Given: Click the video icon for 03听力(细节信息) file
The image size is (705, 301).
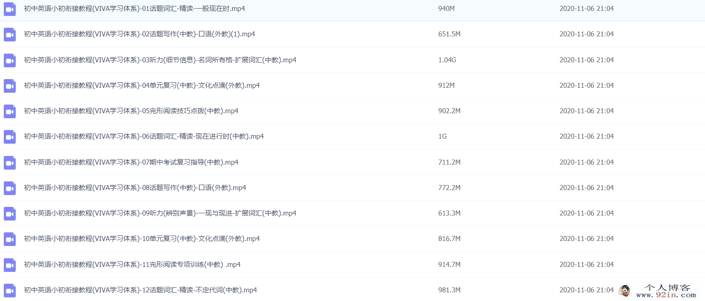Looking at the screenshot, I should [10, 60].
